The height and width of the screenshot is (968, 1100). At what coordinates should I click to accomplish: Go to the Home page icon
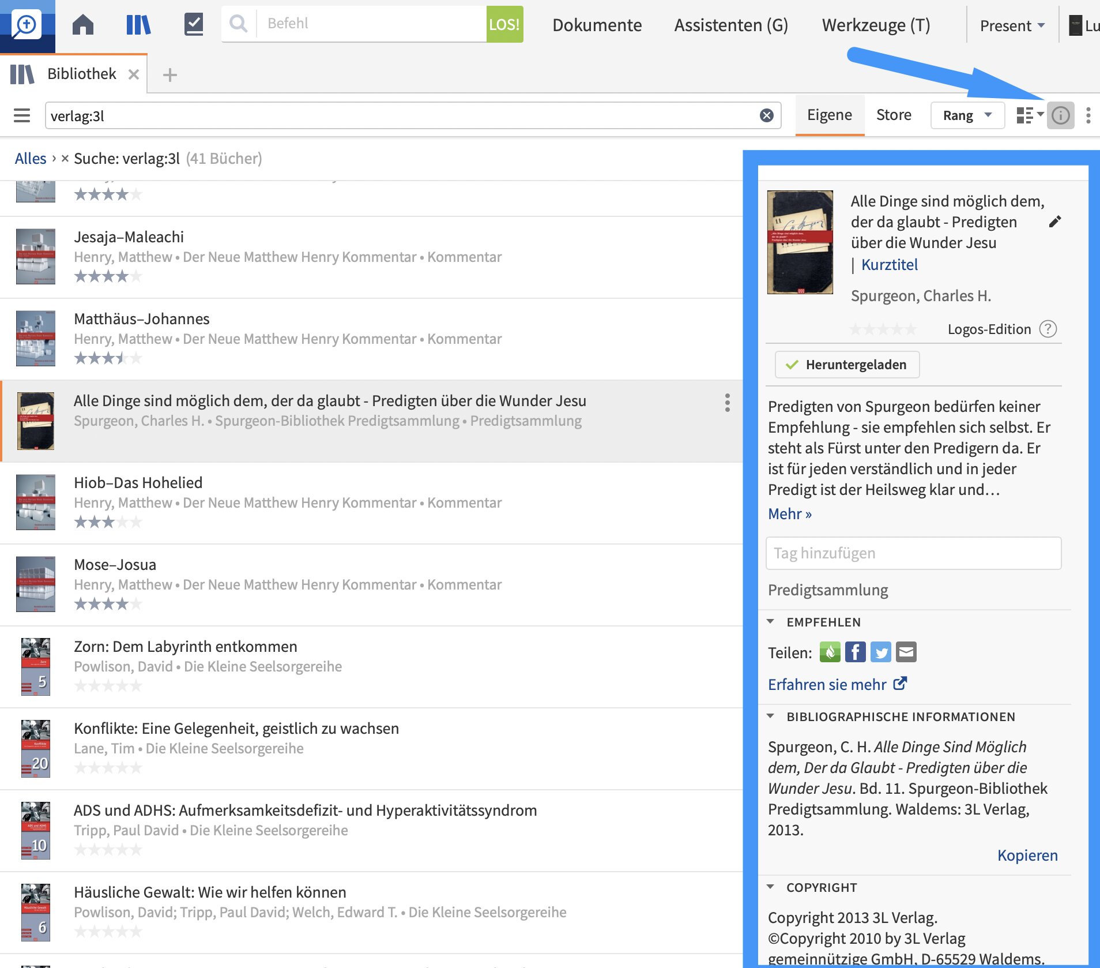click(83, 25)
